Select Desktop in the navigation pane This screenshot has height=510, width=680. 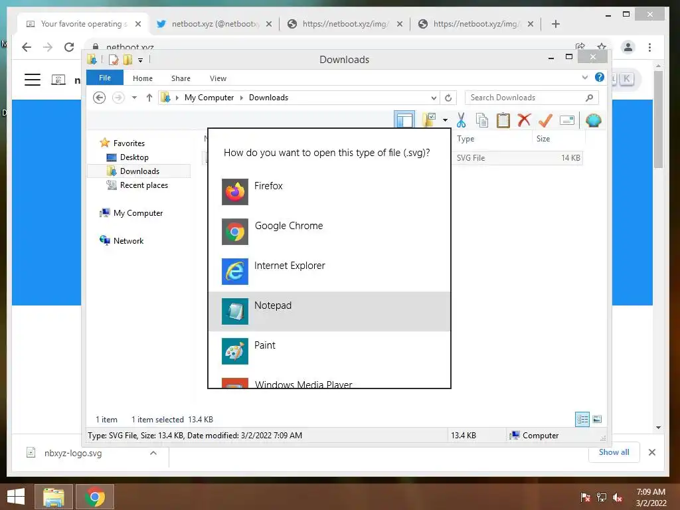(134, 157)
